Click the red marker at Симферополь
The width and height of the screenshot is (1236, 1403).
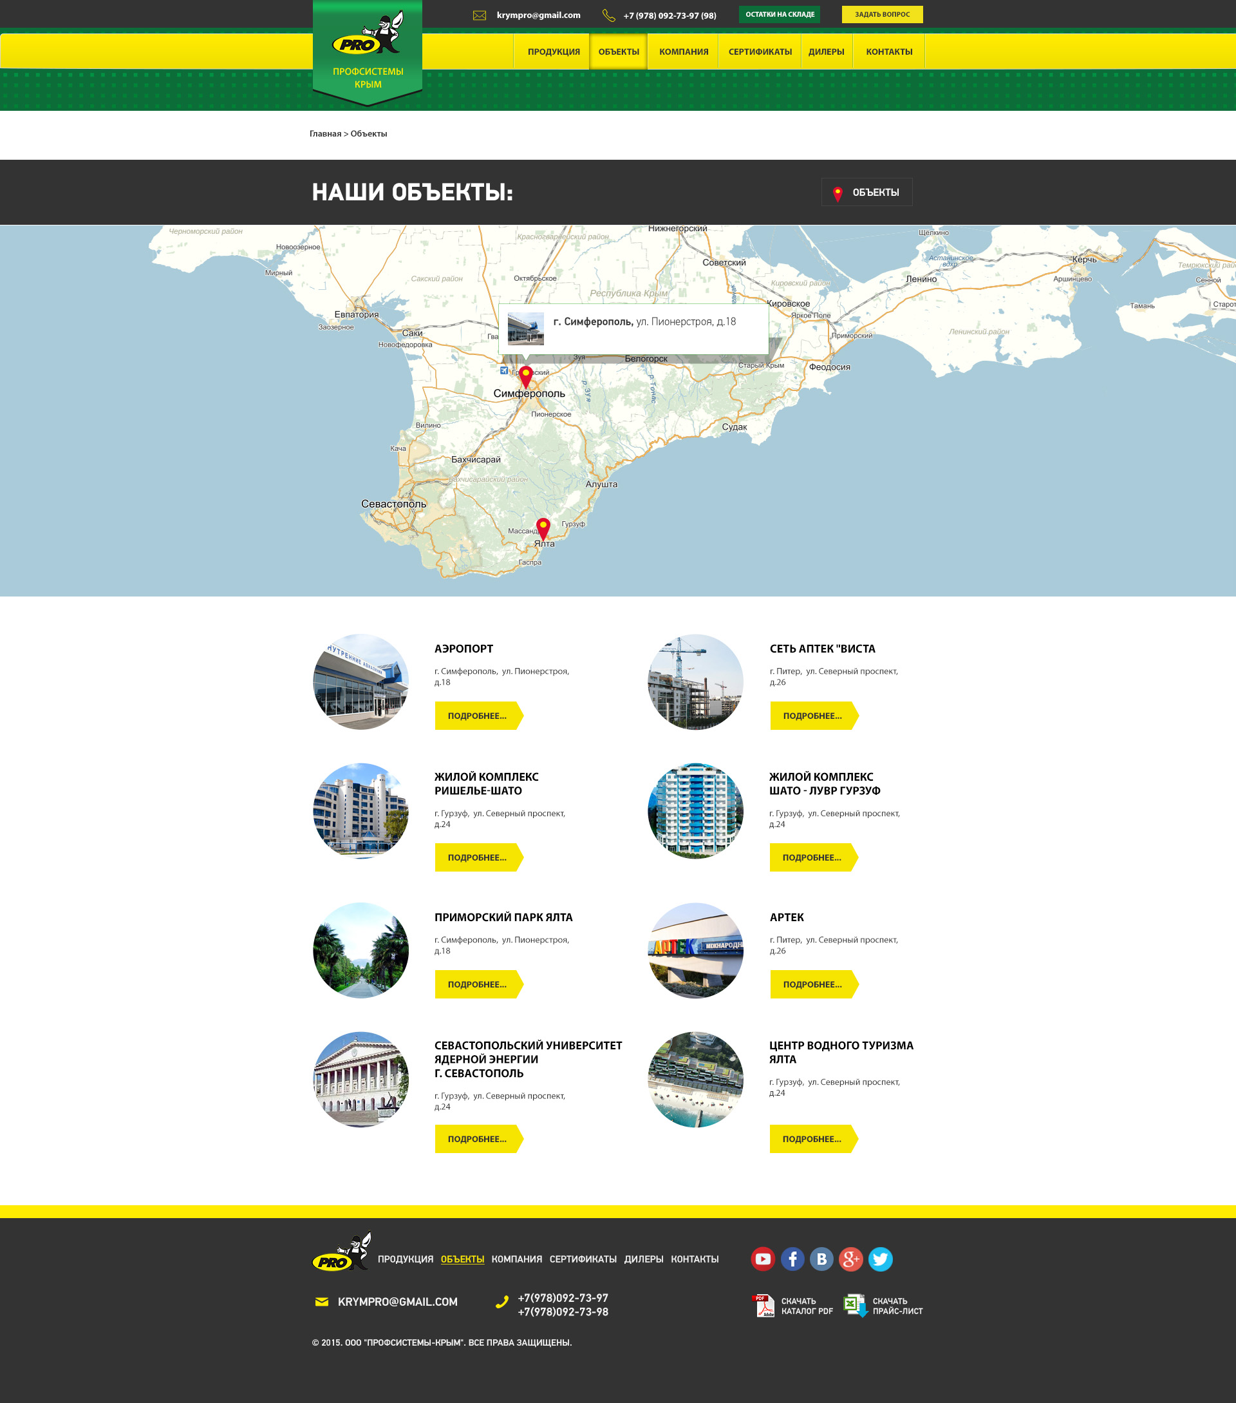click(525, 376)
